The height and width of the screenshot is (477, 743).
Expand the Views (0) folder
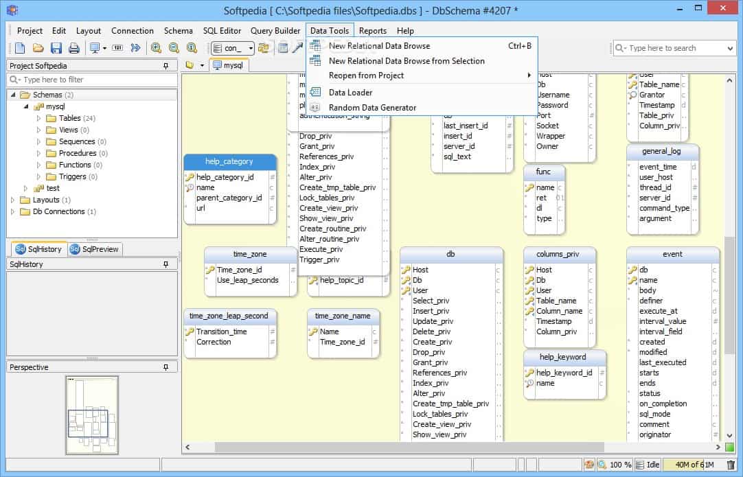tap(39, 130)
